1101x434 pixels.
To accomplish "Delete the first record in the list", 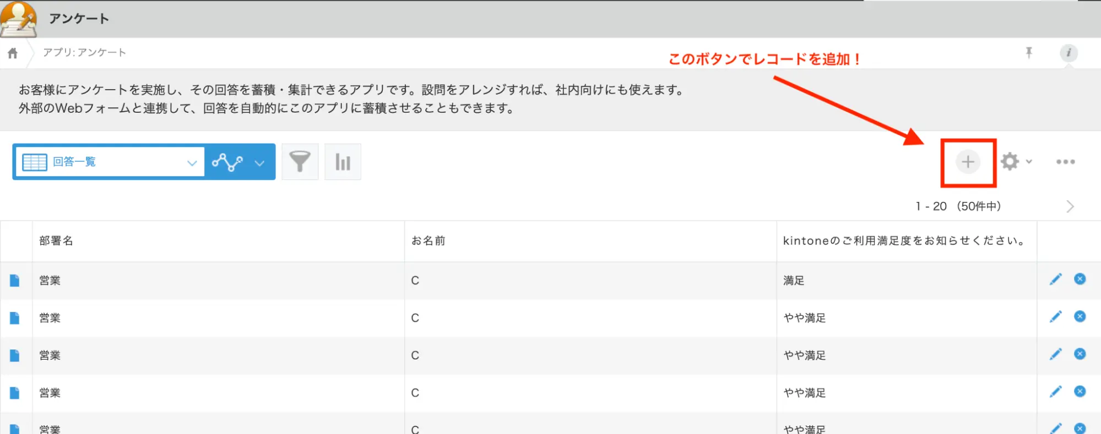I will point(1080,279).
